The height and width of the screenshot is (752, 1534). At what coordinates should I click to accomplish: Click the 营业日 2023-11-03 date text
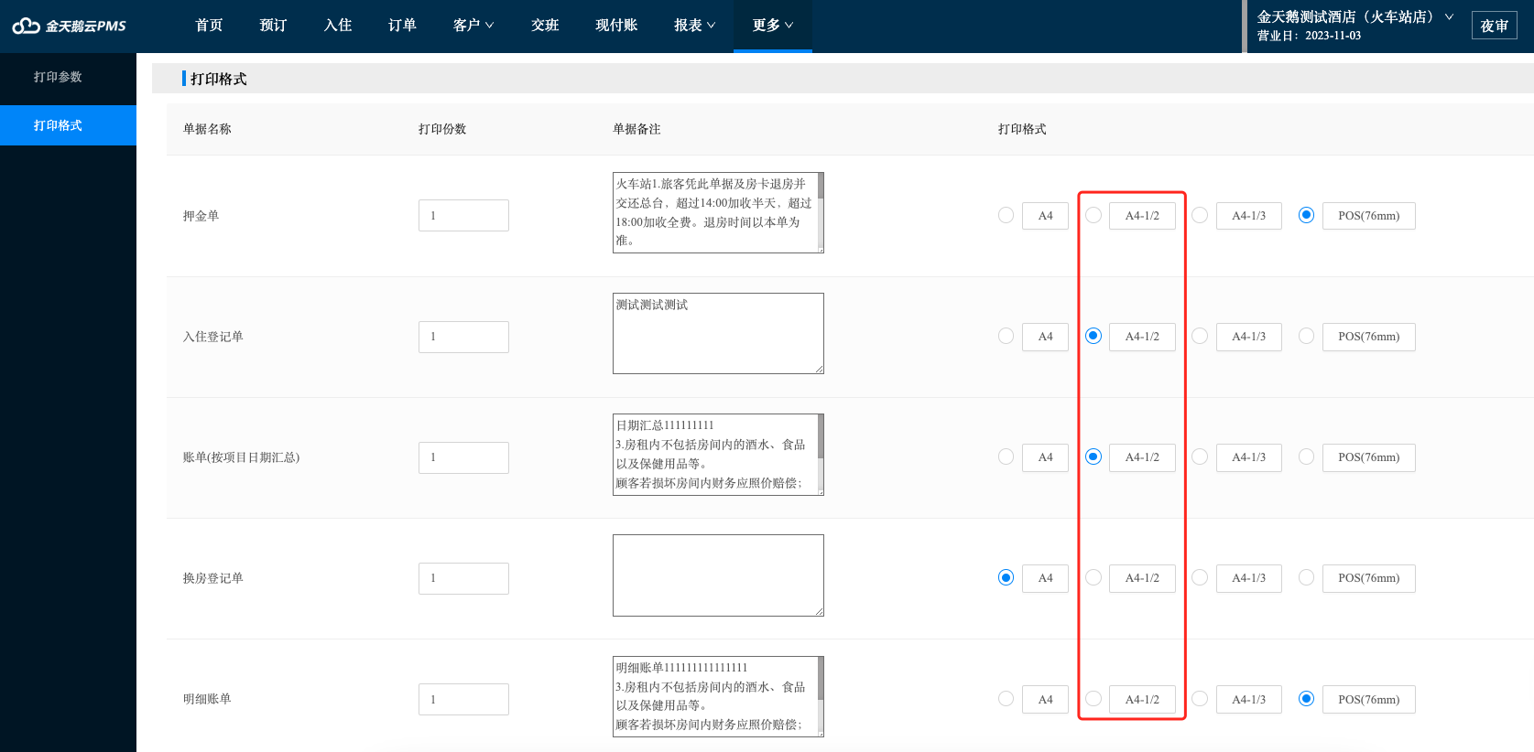pyautogui.click(x=1309, y=36)
